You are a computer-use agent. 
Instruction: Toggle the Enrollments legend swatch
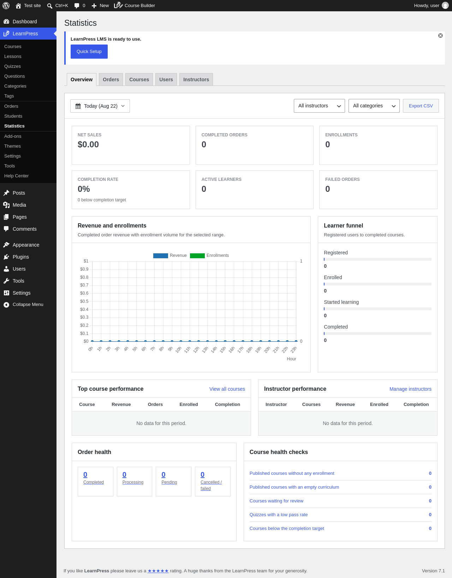pyautogui.click(x=197, y=256)
